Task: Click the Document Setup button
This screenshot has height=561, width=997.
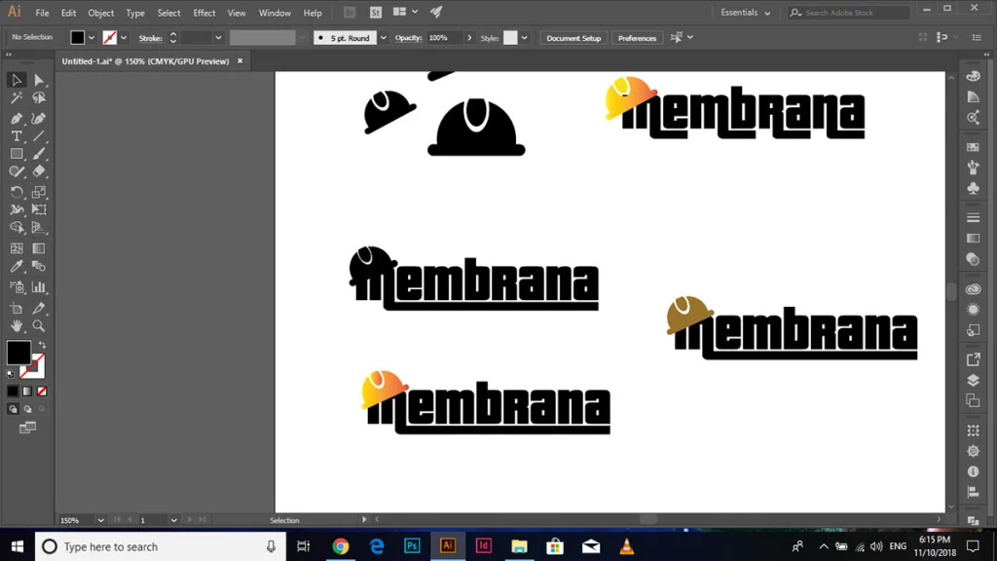Action: 573,38
